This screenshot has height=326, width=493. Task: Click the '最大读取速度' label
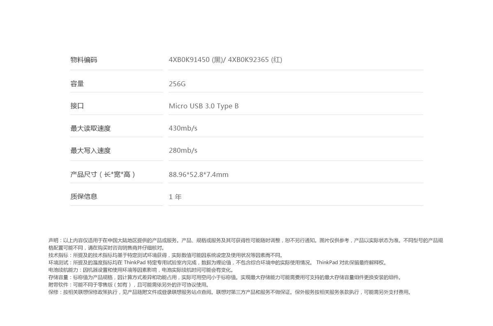pos(90,129)
